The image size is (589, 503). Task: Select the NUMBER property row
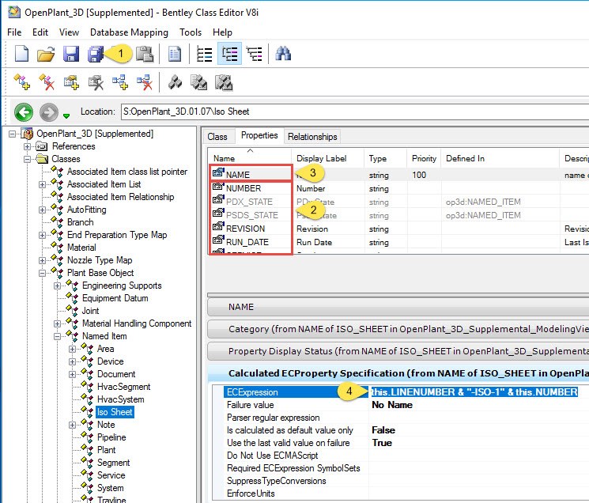pos(398,188)
